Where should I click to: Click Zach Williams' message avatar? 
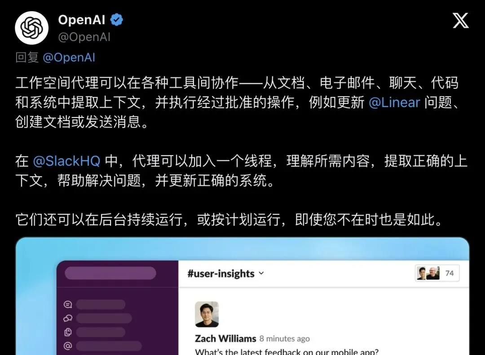207,314
